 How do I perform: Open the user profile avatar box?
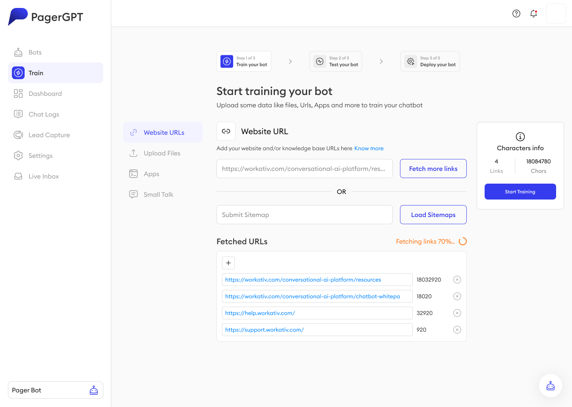[556, 14]
